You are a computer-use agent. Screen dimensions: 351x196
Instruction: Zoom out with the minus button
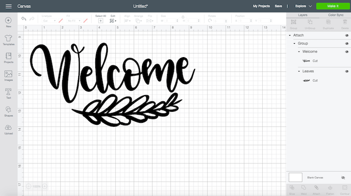(29, 186)
